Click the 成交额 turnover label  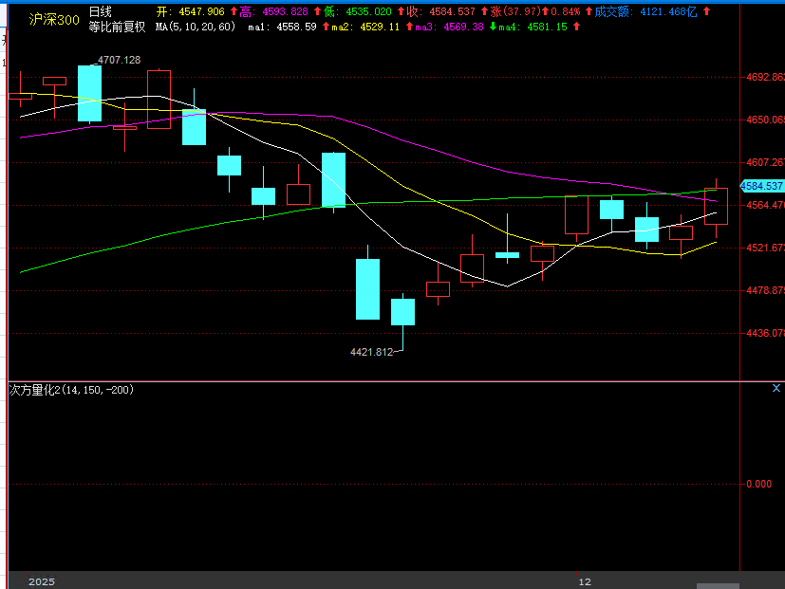(x=613, y=11)
